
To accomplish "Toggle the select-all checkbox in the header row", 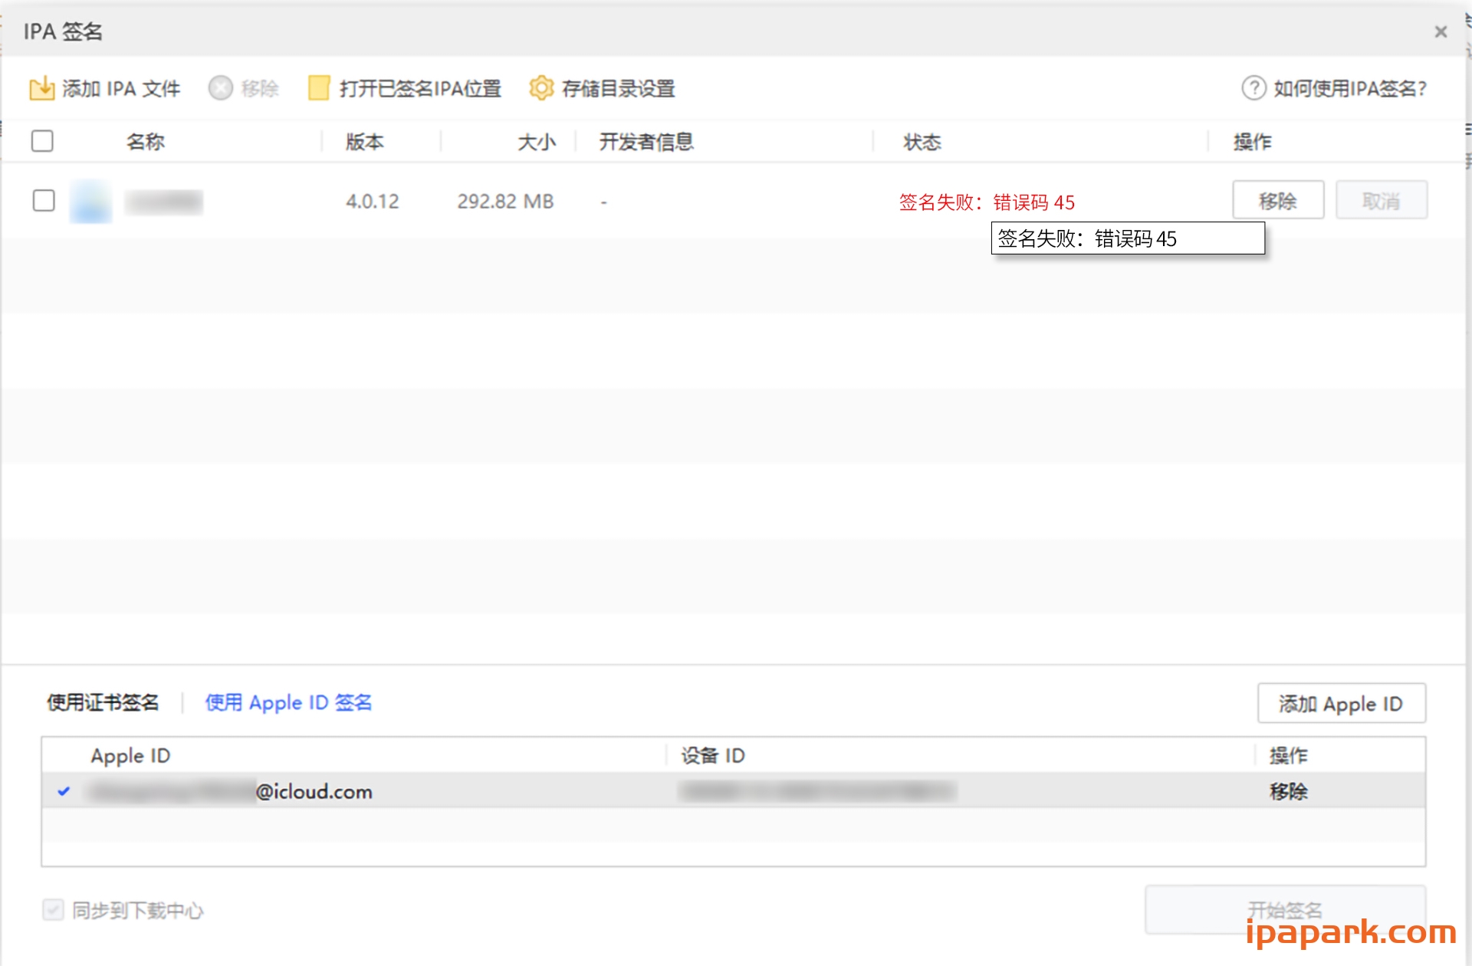I will pos(43,141).
